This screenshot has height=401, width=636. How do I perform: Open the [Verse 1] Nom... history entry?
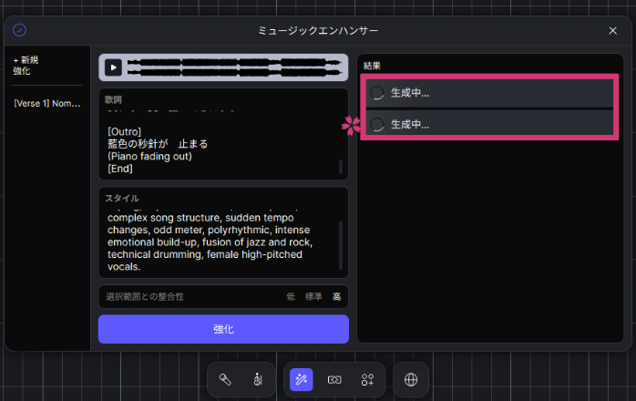(47, 104)
